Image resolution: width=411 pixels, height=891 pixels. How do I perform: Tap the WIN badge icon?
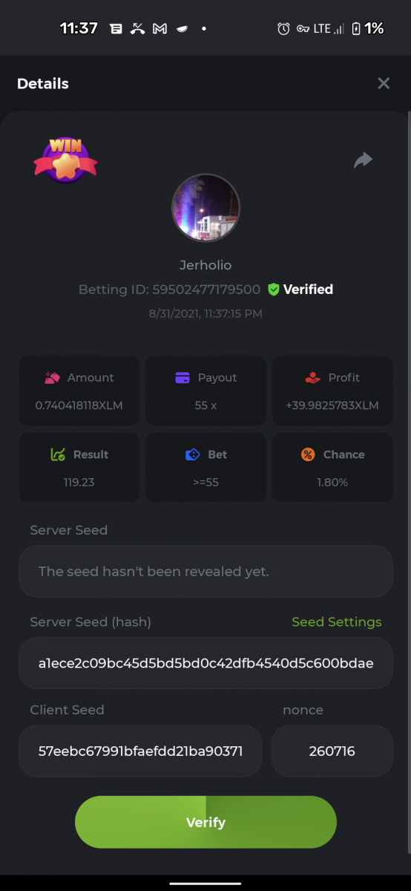point(65,159)
